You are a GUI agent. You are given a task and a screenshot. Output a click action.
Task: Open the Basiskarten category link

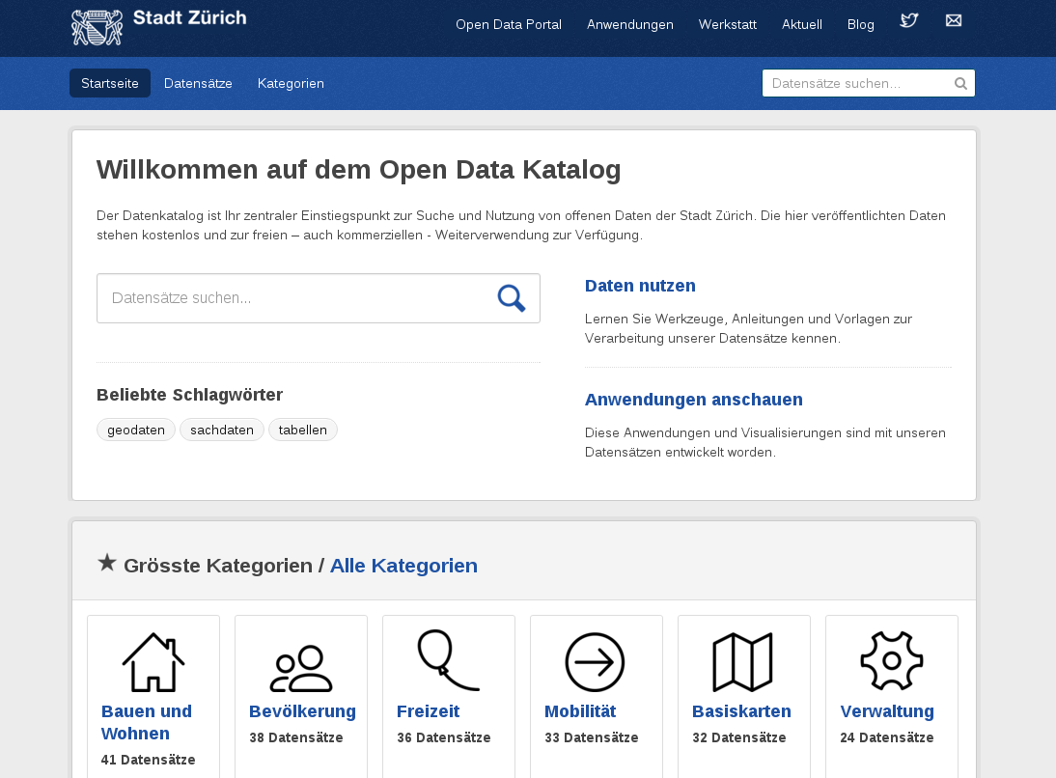click(x=741, y=711)
